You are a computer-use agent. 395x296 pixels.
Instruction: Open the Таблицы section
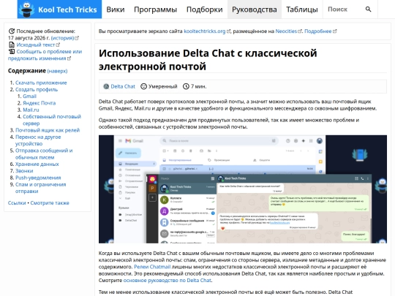click(x=302, y=10)
